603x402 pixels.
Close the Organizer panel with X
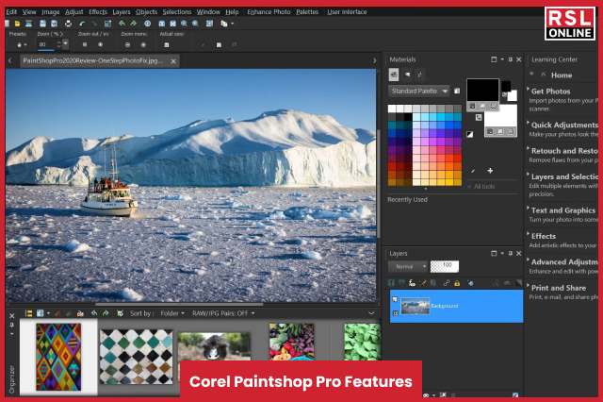(x=11, y=316)
